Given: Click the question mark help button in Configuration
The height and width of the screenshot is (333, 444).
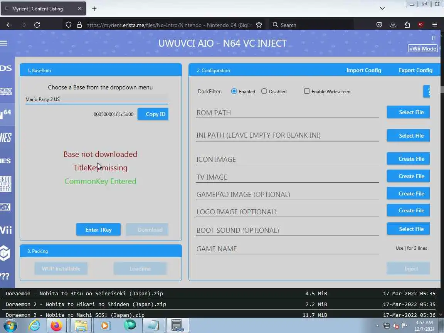Looking at the screenshot, I should pos(427,91).
